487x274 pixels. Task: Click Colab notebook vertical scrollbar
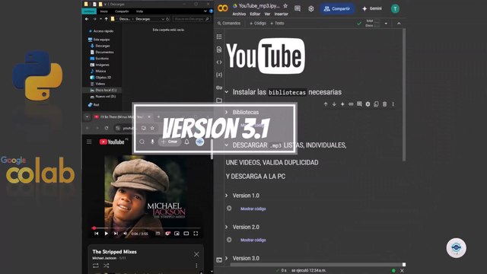click(404, 94)
